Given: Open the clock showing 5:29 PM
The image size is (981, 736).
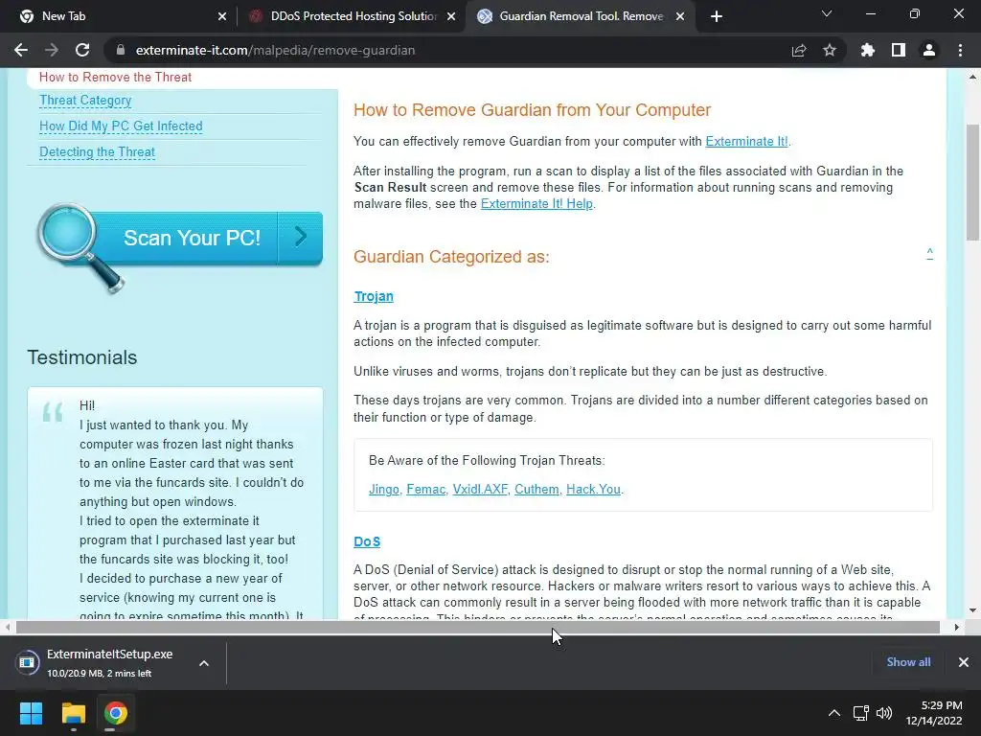Looking at the screenshot, I should [934, 713].
